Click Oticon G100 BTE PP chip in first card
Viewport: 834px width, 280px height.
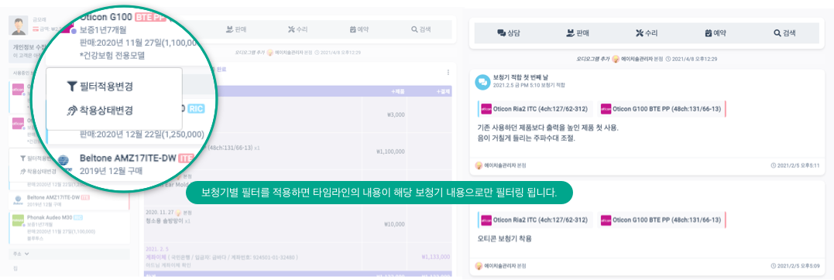click(661, 109)
